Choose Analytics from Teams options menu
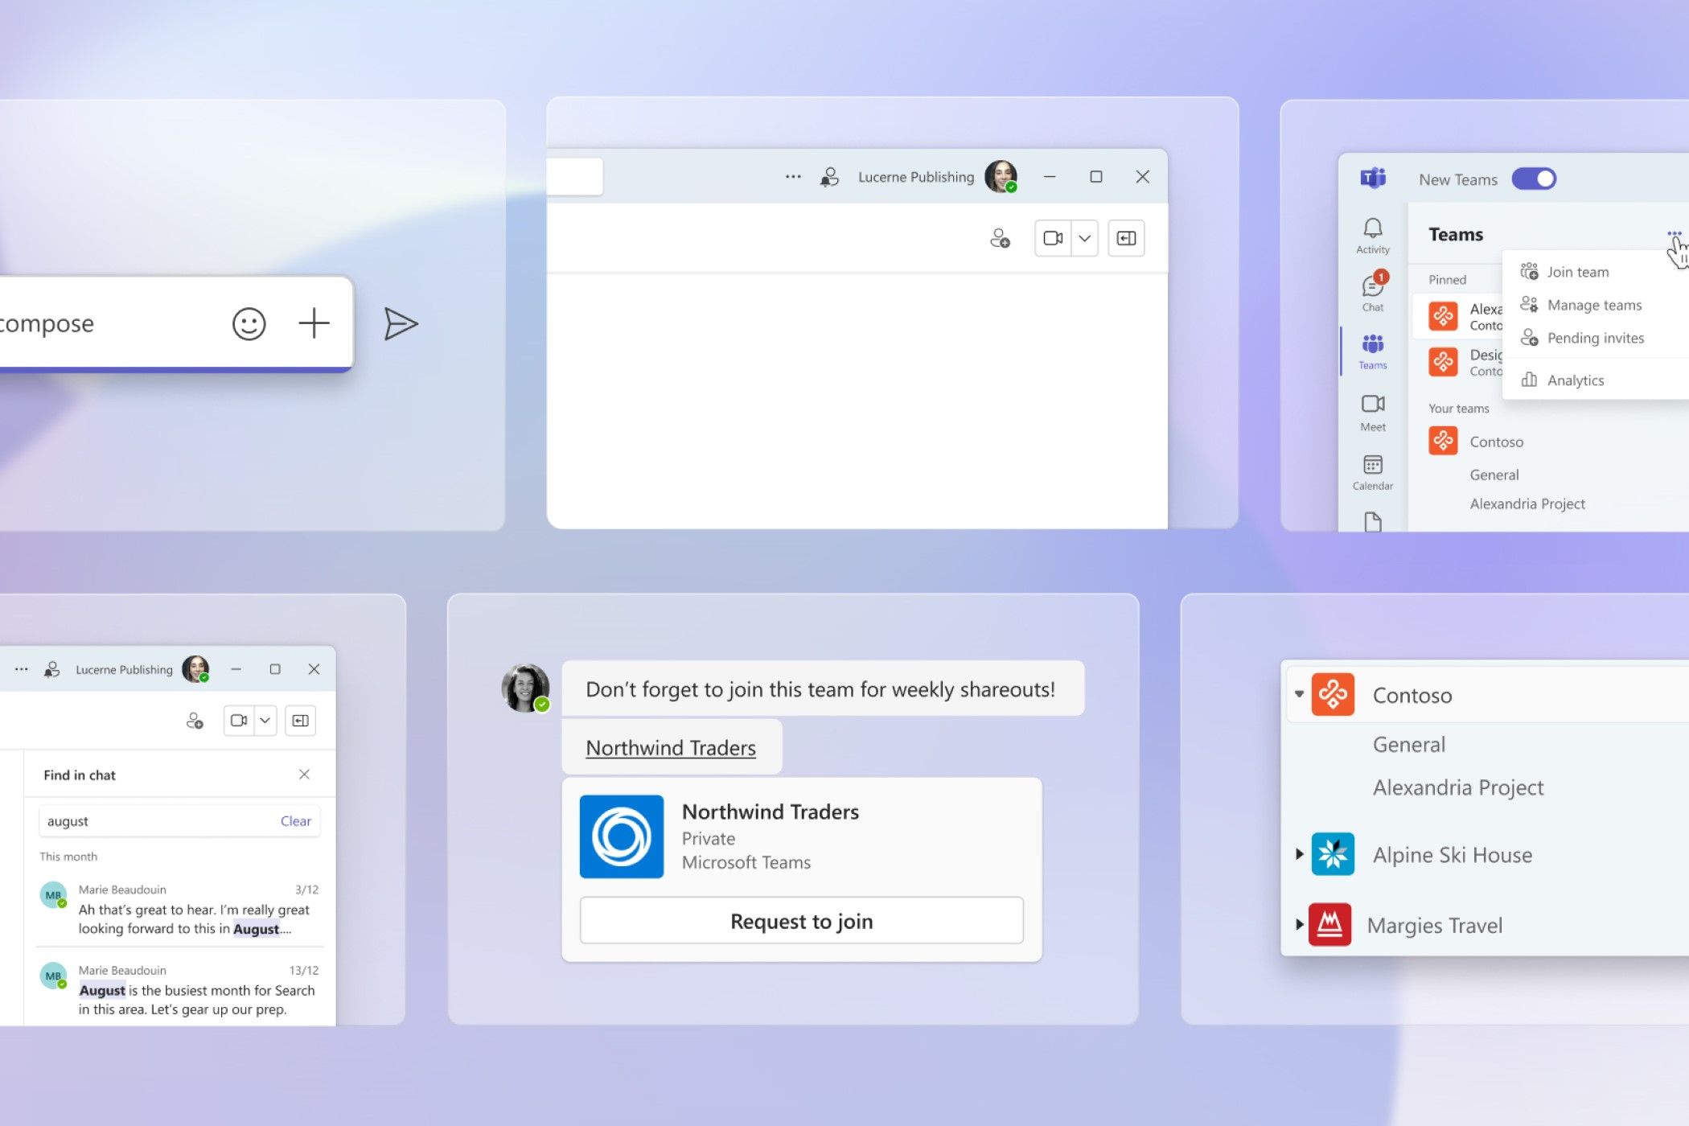This screenshot has height=1126, width=1689. coord(1575,380)
